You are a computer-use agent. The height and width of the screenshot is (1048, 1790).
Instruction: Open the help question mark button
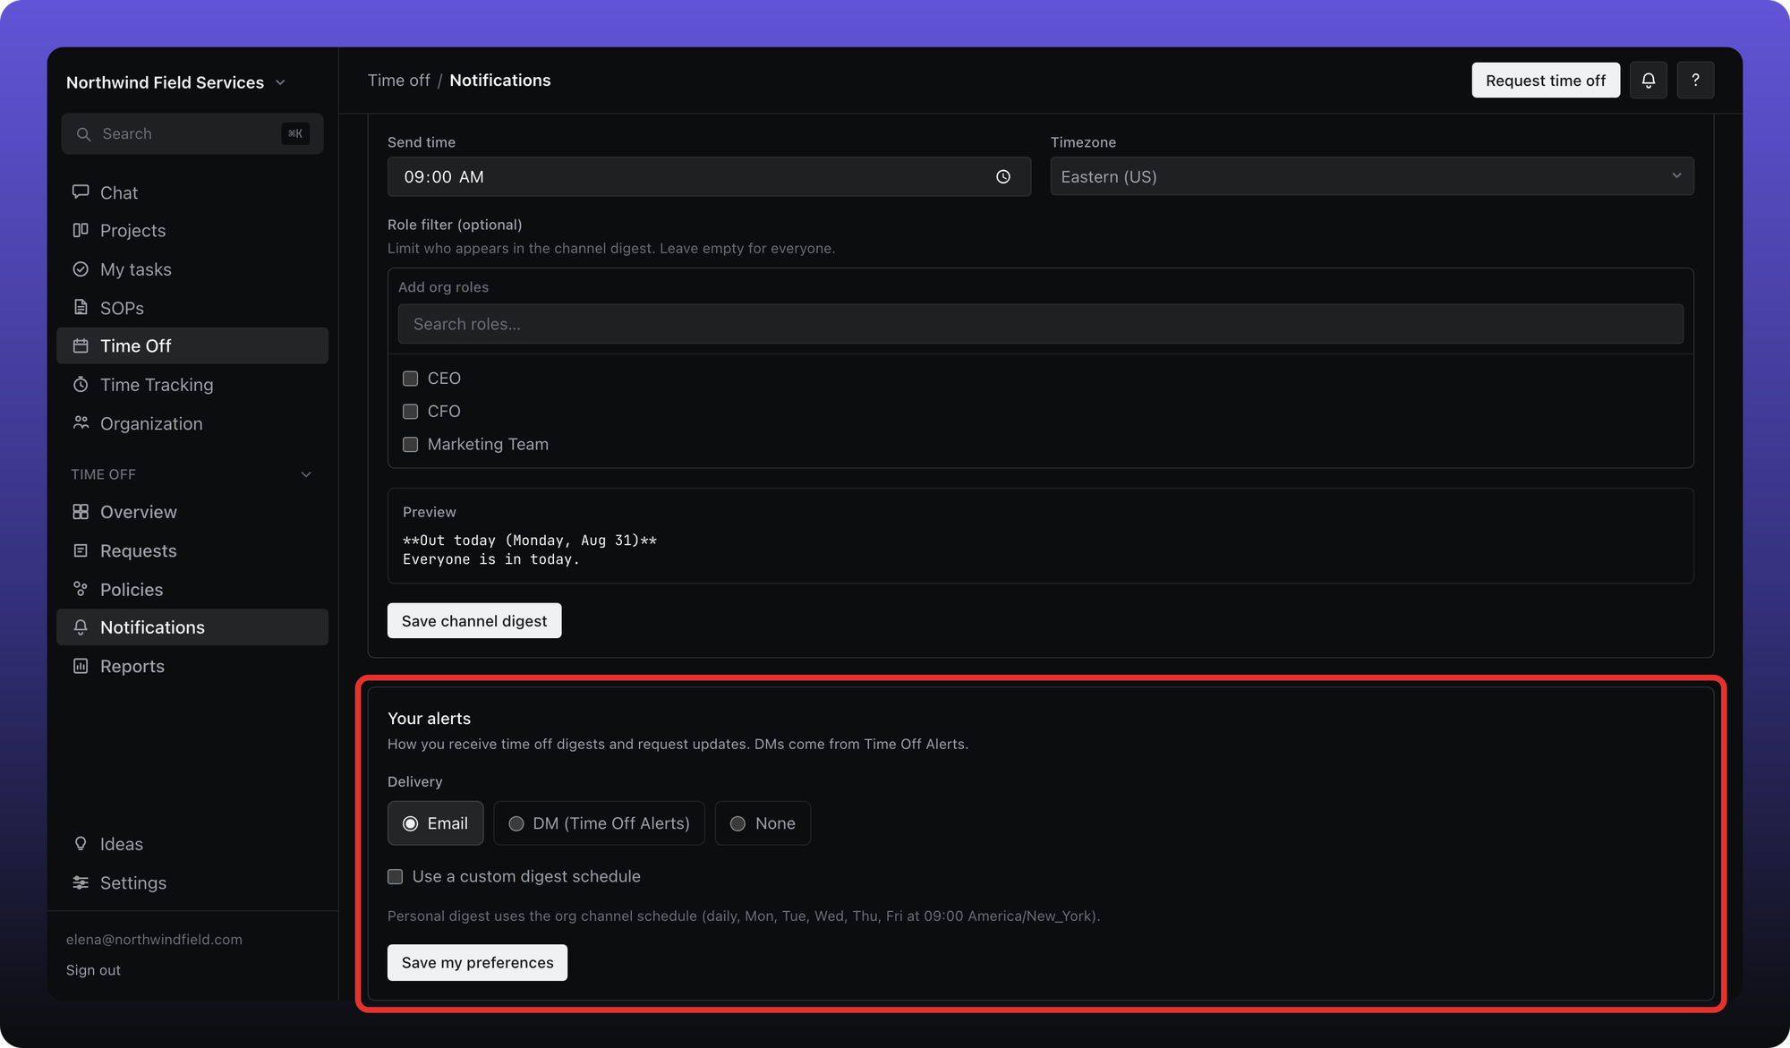[x=1695, y=81]
